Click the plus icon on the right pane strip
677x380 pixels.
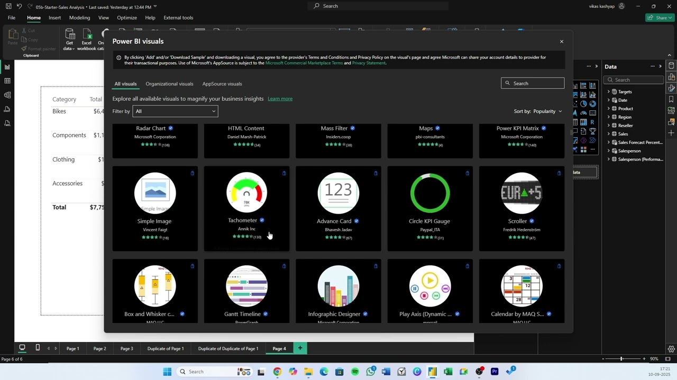671,132
